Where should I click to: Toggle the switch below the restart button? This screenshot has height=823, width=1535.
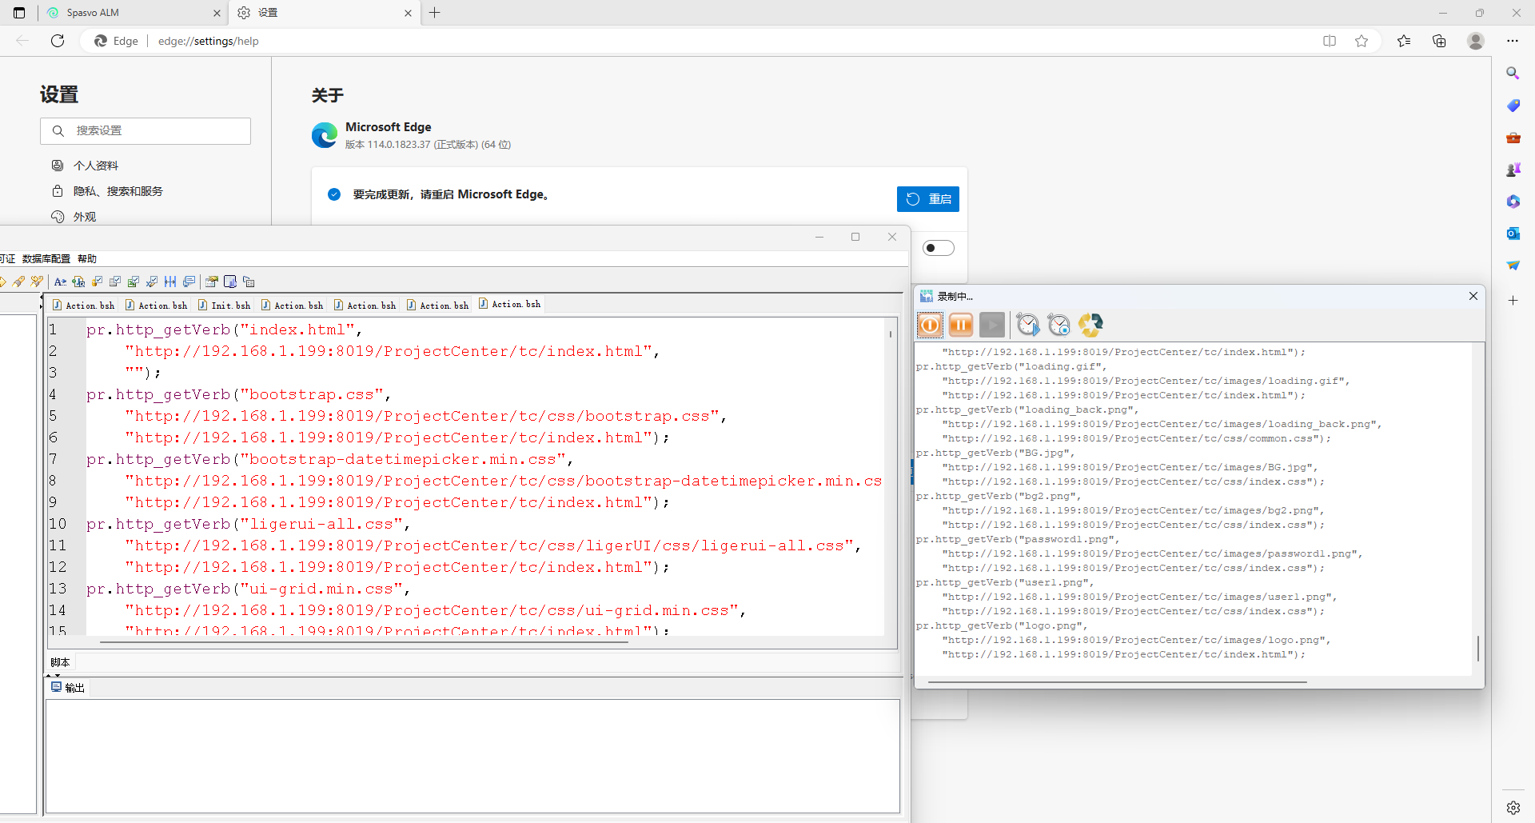(939, 248)
